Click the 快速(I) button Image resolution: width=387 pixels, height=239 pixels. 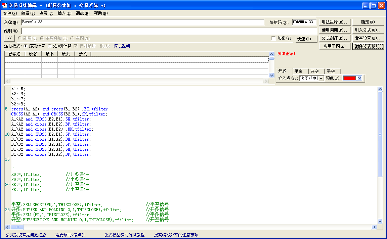[306, 39]
